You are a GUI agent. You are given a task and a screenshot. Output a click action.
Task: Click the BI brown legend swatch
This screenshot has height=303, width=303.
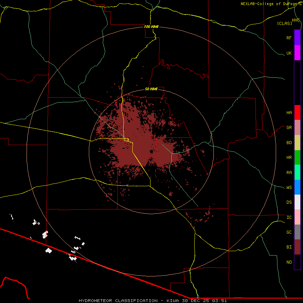point(297,247)
